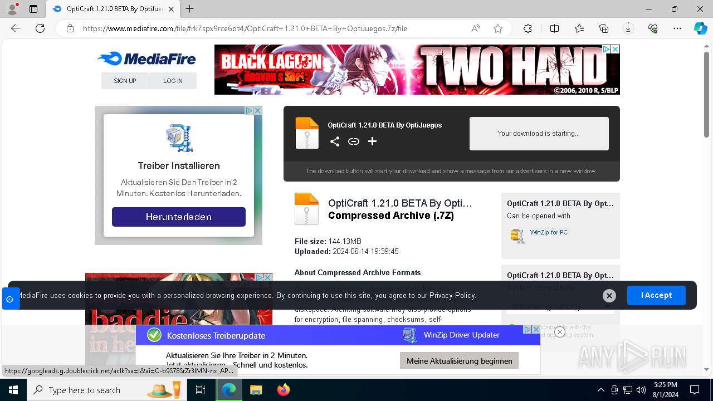Open volume control in system tray
The width and height of the screenshot is (713, 401).
tap(641, 390)
